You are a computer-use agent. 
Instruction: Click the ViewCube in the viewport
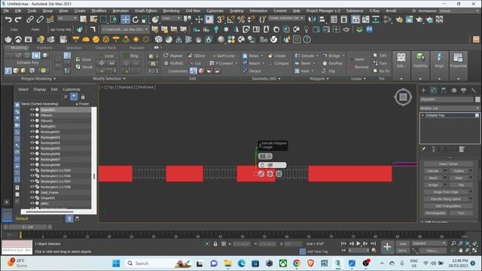coord(403,97)
